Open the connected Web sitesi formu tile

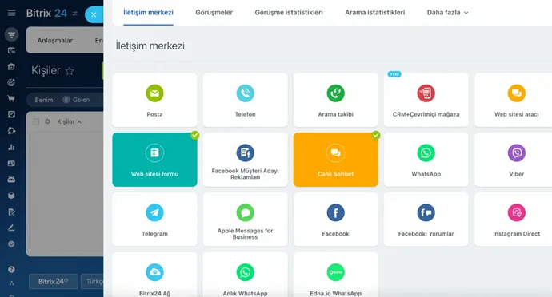[154, 160]
